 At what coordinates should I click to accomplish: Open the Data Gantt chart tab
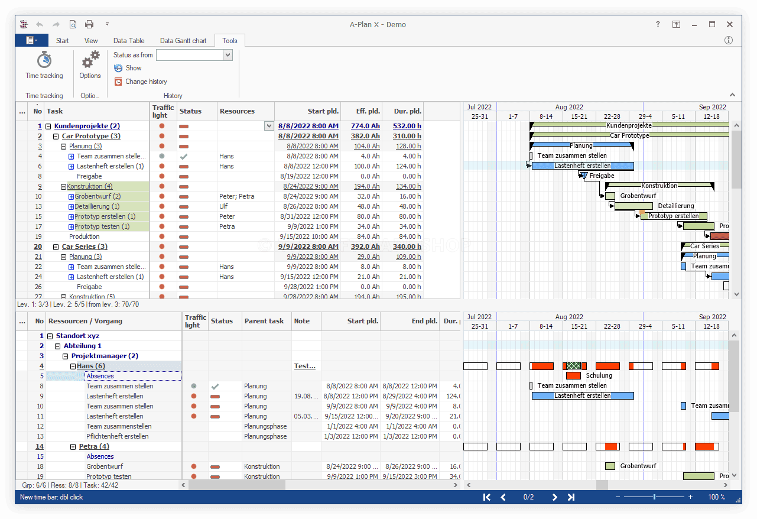point(183,41)
